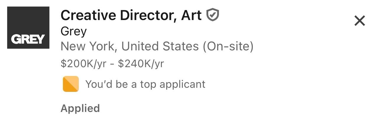The image size is (381, 119).
Task: Click the verified shield badge icon
Action: click(x=213, y=15)
